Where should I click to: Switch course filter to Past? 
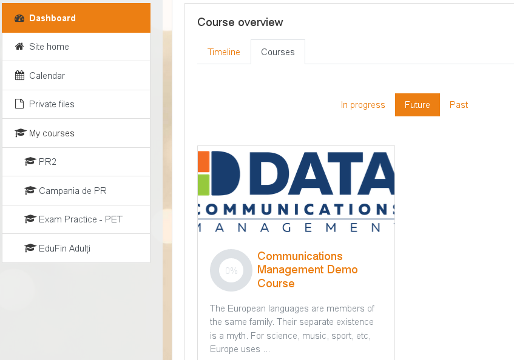click(458, 104)
